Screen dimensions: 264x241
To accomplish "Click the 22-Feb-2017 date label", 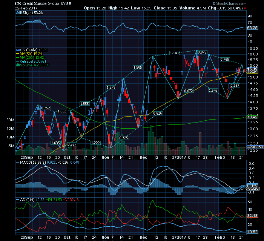I will point(26,8).
